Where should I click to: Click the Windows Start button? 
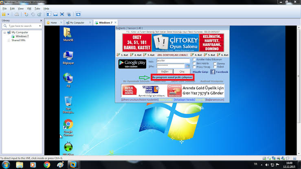6,165
